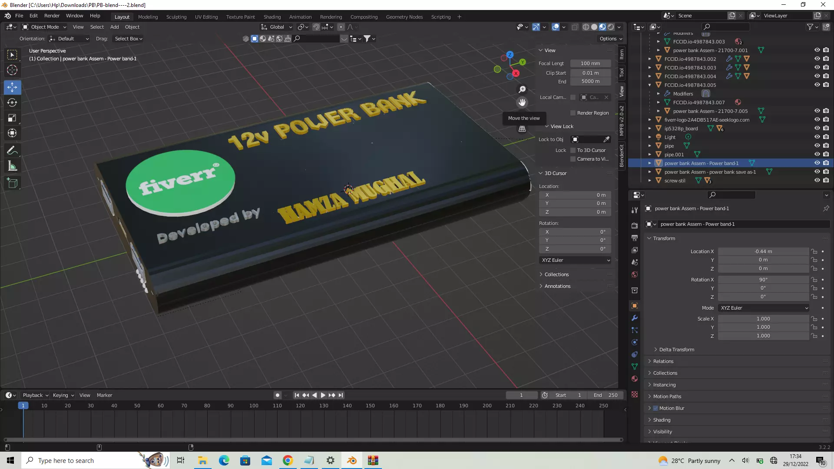Check Lock To 3D Cursor
Viewport: 834px width, 469px height.
[573, 150]
